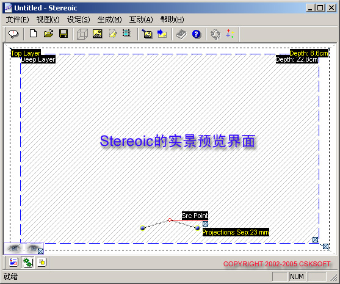Click the cyan grid selection icon
This screenshot has width=340, height=284.
pos(126,33)
